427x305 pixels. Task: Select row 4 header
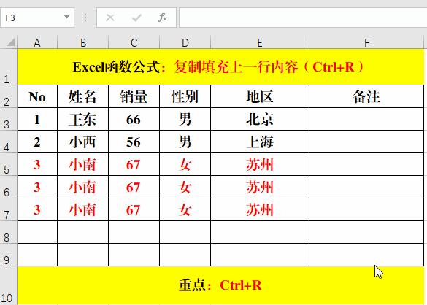pos(9,142)
